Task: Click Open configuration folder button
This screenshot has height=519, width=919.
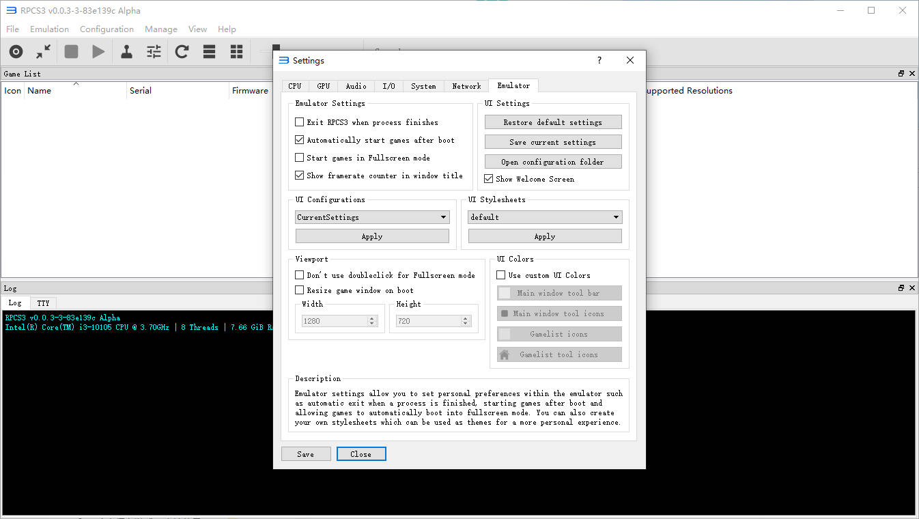Action: click(553, 162)
